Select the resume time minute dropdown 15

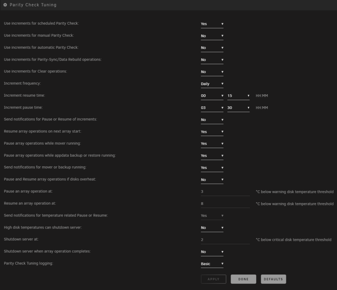tap(238, 96)
